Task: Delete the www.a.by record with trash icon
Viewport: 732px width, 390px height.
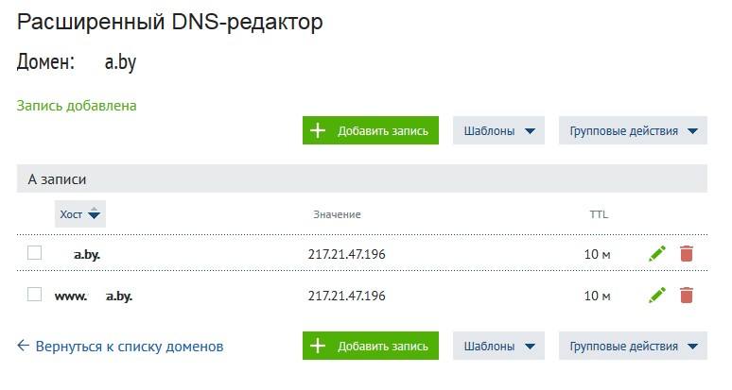Action: (x=687, y=296)
